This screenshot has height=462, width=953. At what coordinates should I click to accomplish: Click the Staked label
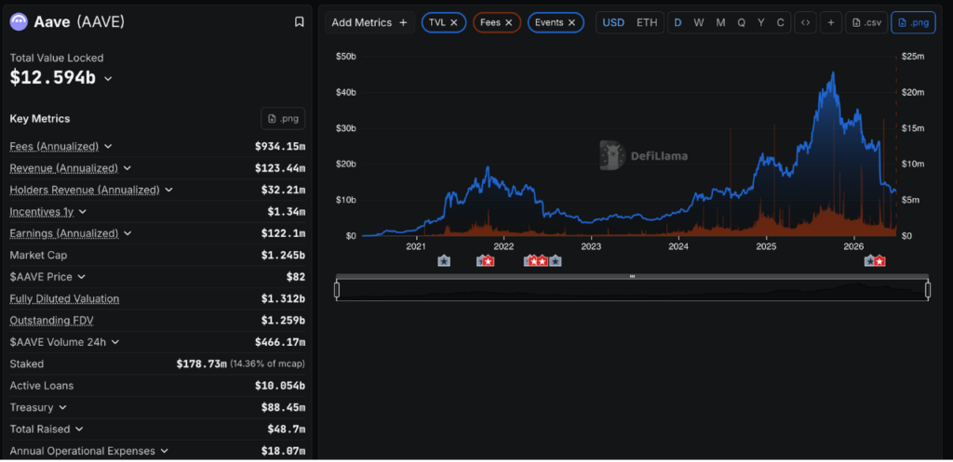pyautogui.click(x=27, y=363)
